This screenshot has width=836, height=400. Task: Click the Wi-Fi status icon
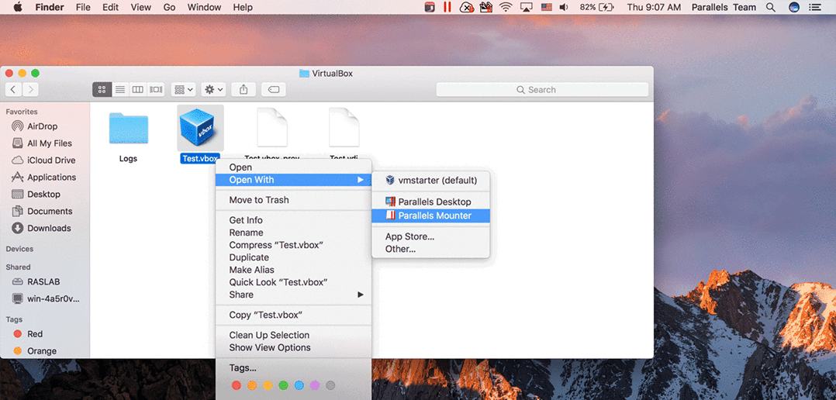pos(505,7)
